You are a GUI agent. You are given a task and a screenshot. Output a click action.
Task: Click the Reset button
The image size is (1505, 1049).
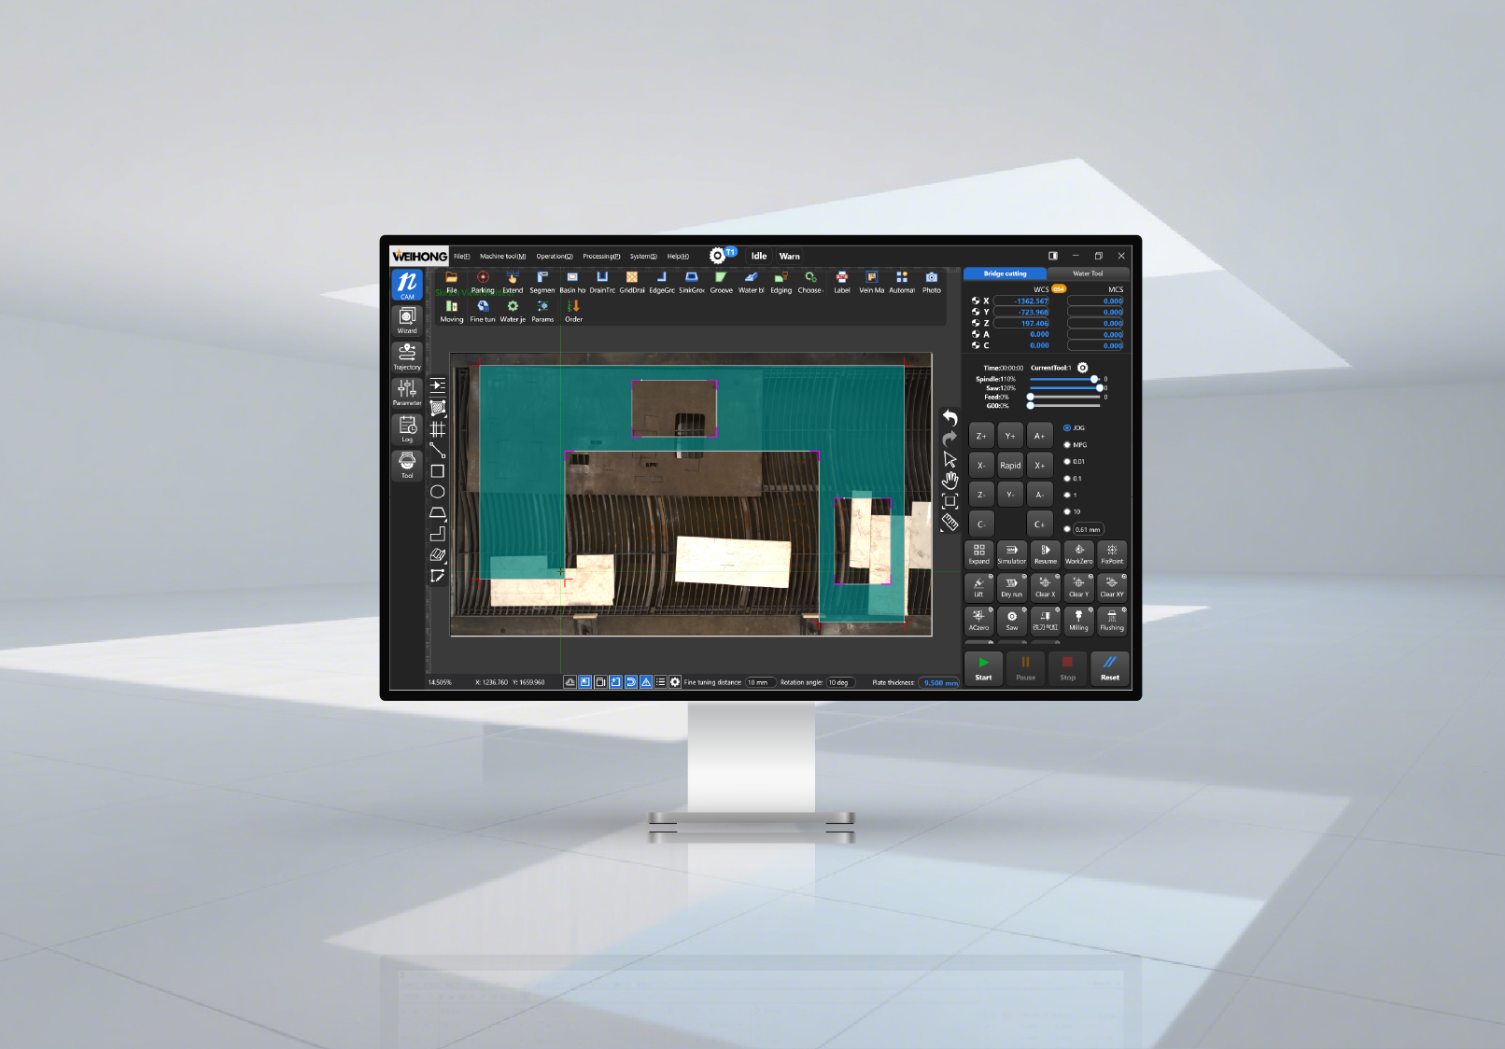[x=1109, y=668]
